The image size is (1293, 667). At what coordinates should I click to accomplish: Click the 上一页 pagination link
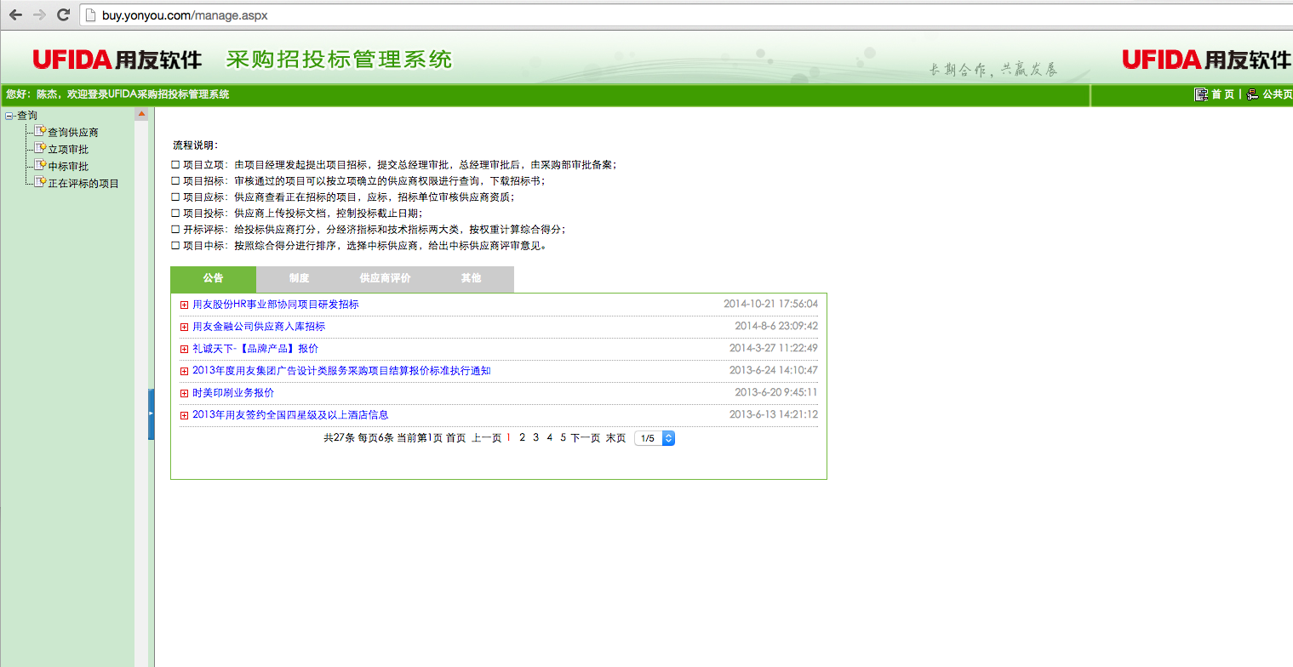tap(486, 438)
